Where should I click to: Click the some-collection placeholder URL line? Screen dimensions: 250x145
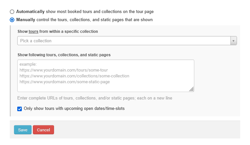[74, 76]
